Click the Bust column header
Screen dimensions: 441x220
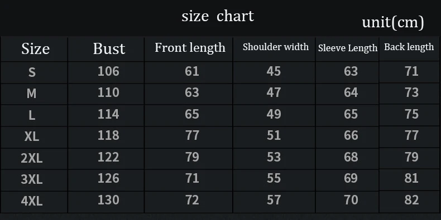109,49
